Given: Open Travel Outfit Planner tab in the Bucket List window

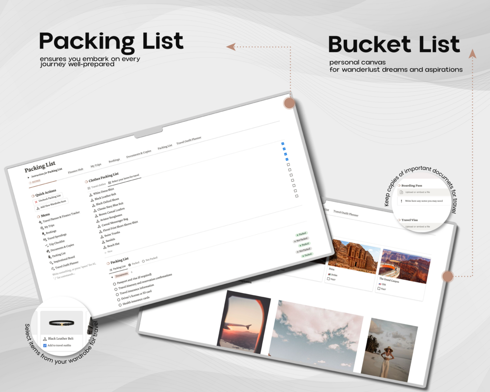Looking at the screenshot, I should click(346, 213).
